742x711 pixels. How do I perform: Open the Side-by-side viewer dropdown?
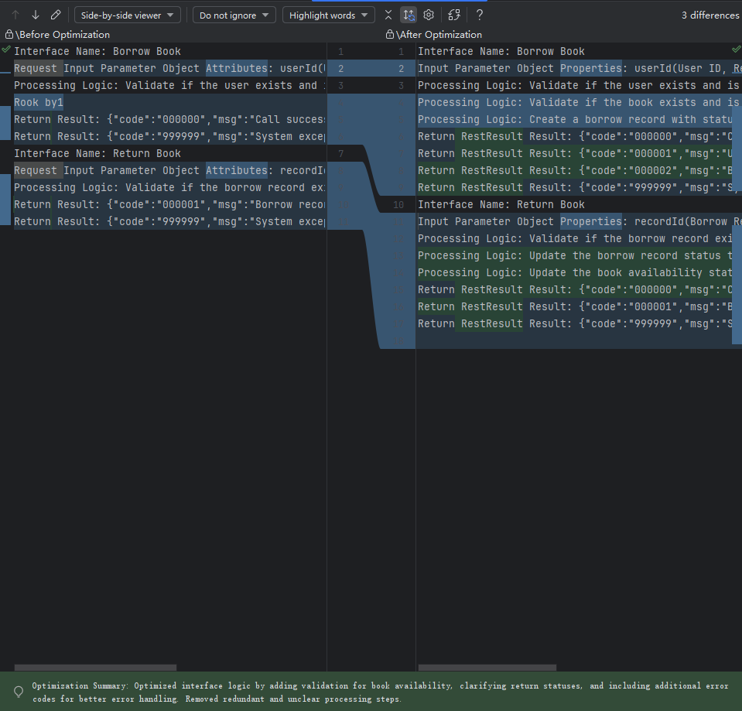tap(127, 15)
